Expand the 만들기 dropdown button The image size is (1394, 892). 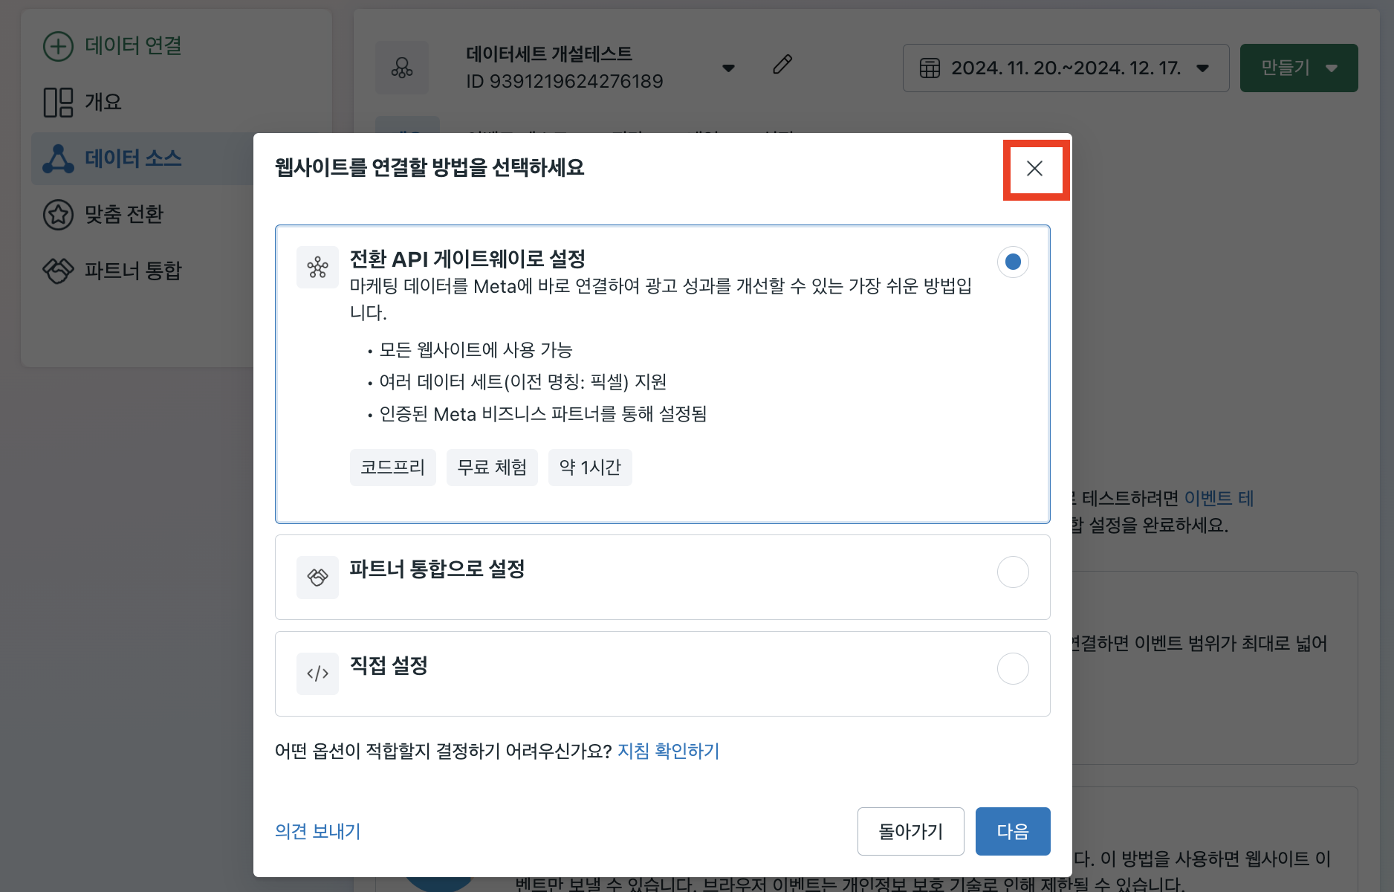coord(1299,68)
